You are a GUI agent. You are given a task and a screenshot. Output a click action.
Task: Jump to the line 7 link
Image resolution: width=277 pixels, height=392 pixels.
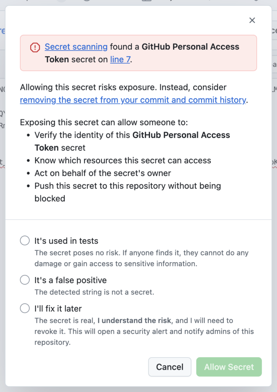tap(120, 59)
